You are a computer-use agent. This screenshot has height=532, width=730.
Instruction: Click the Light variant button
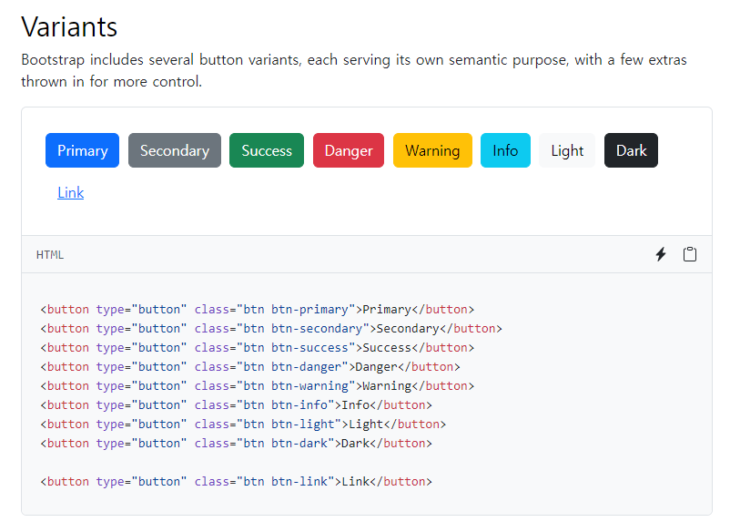coord(567,150)
